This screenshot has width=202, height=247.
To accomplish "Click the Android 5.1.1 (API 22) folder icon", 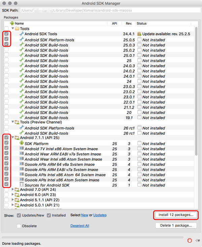I will (17, 200).
